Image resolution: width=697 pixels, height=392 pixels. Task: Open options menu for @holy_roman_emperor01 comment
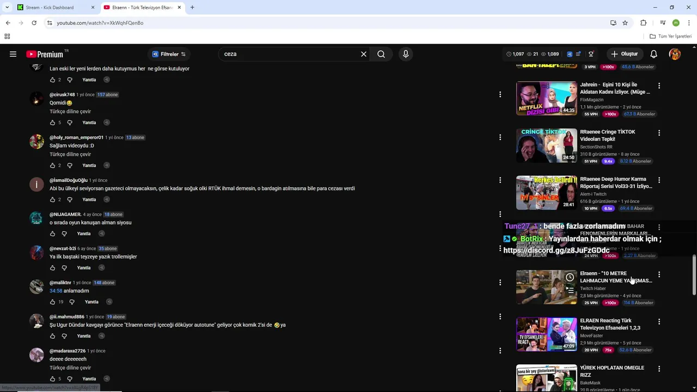click(500, 137)
